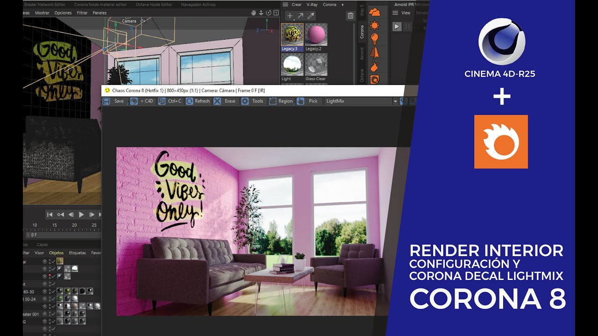Open the Etiquetas menu in object manager

tap(78, 253)
